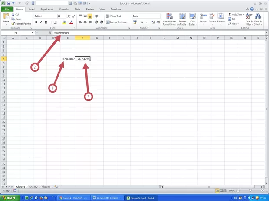Screen dimensions: 269x201
Task: Increase font size with Grow Font
Action: [69, 16]
